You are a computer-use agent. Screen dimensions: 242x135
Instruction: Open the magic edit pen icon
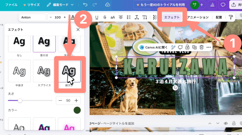click(x=173, y=47)
